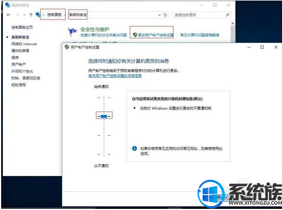The height and width of the screenshot is (210, 282).
Task: Click the UAC notification slider thumb
Action: coord(104,116)
